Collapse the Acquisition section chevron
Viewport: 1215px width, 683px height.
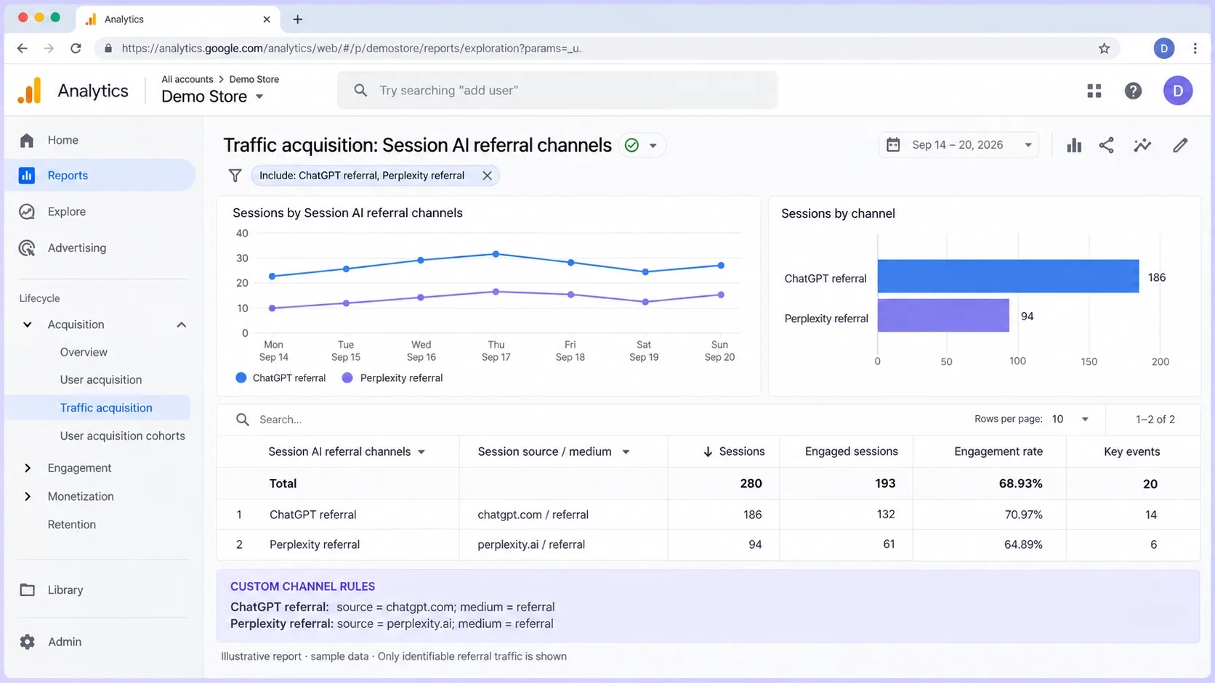point(182,325)
